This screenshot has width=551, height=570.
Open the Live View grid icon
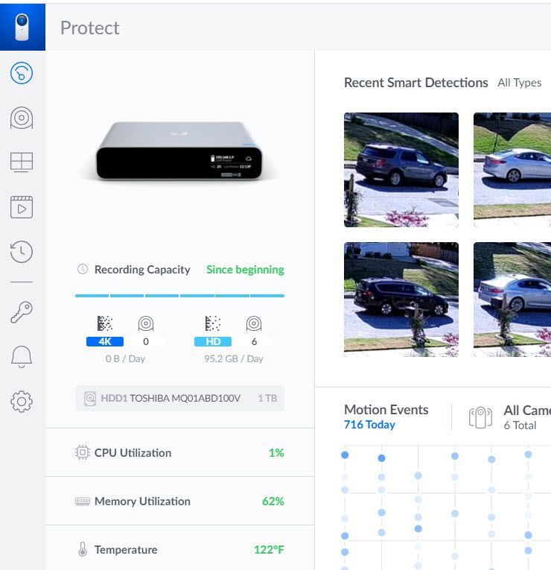[x=22, y=162]
